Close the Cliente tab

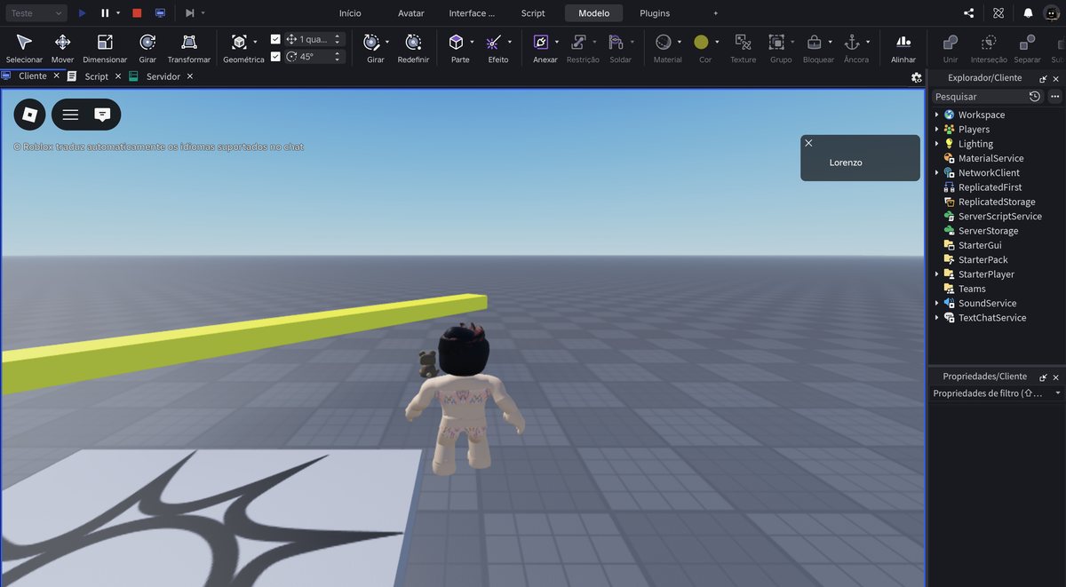click(56, 76)
